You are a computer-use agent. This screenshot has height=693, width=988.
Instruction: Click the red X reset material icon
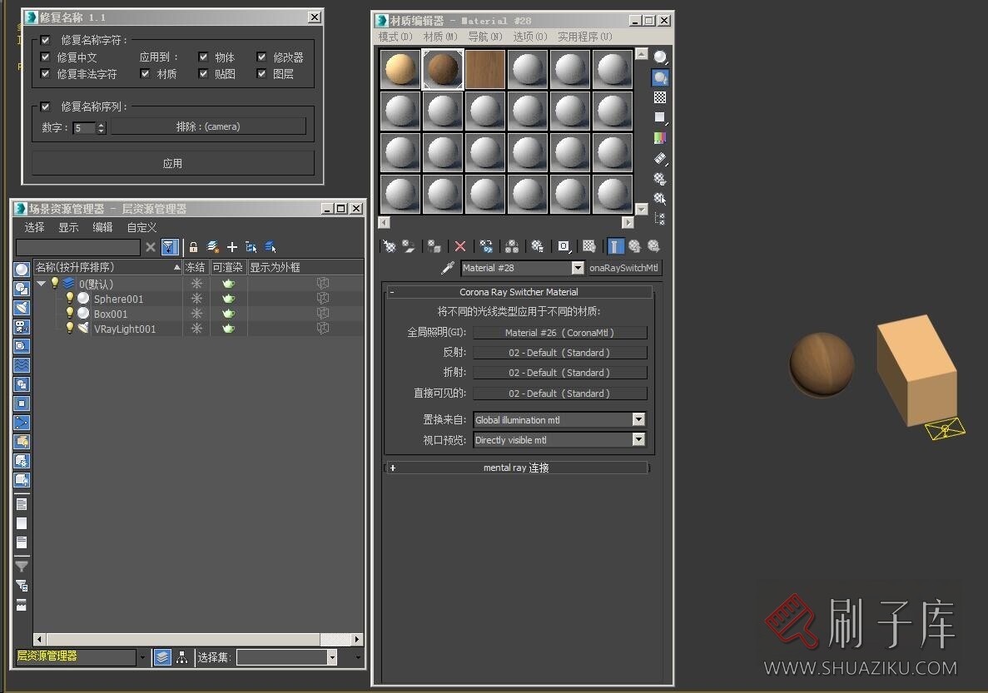click(459, 246)
